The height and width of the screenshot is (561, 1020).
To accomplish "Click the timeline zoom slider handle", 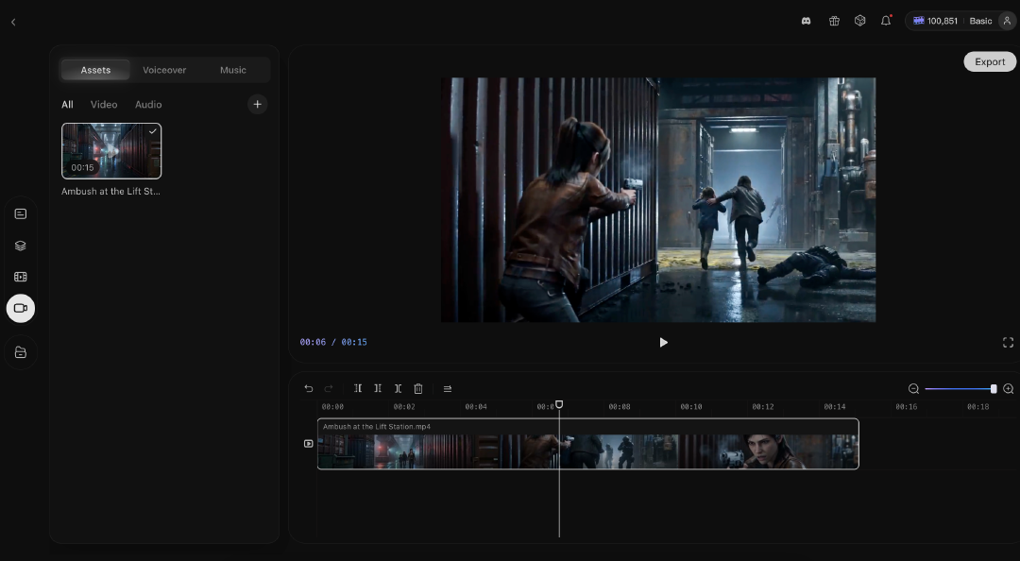I will (x=994, y=388).
